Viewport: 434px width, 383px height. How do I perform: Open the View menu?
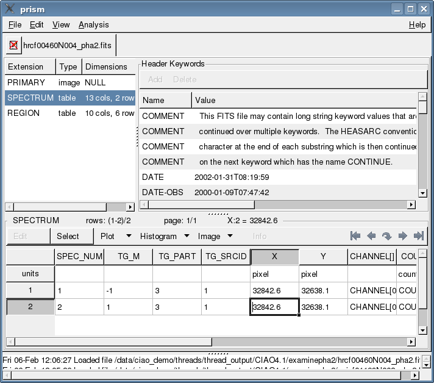(61, 24)
